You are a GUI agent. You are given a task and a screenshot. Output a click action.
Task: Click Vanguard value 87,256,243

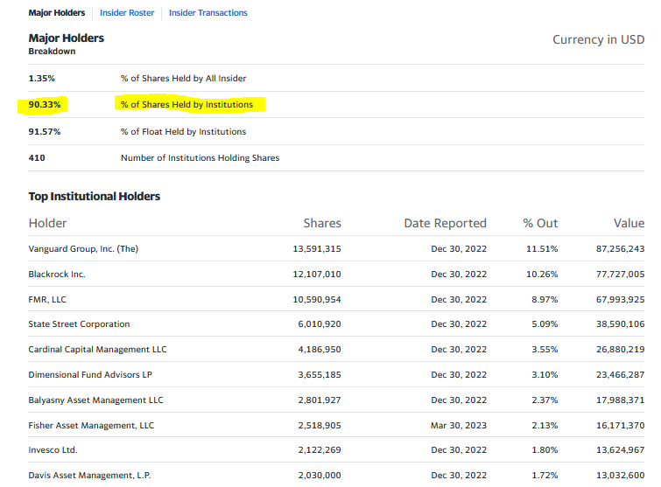click(x=620, y=249)
